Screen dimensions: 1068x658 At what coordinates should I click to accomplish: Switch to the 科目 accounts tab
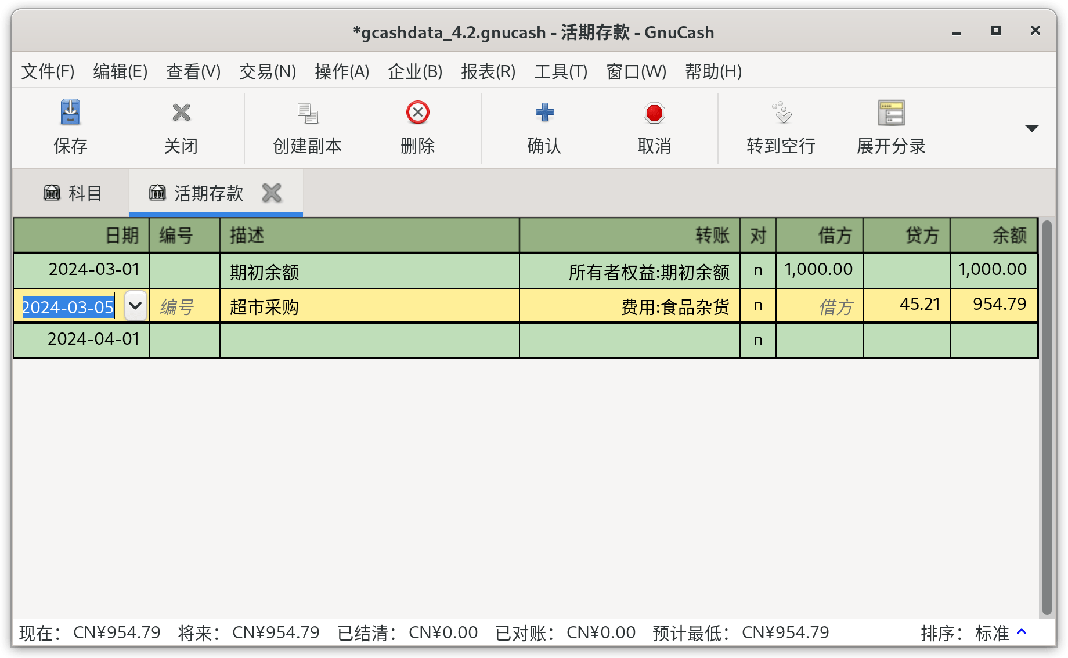[x=72, y=193]
